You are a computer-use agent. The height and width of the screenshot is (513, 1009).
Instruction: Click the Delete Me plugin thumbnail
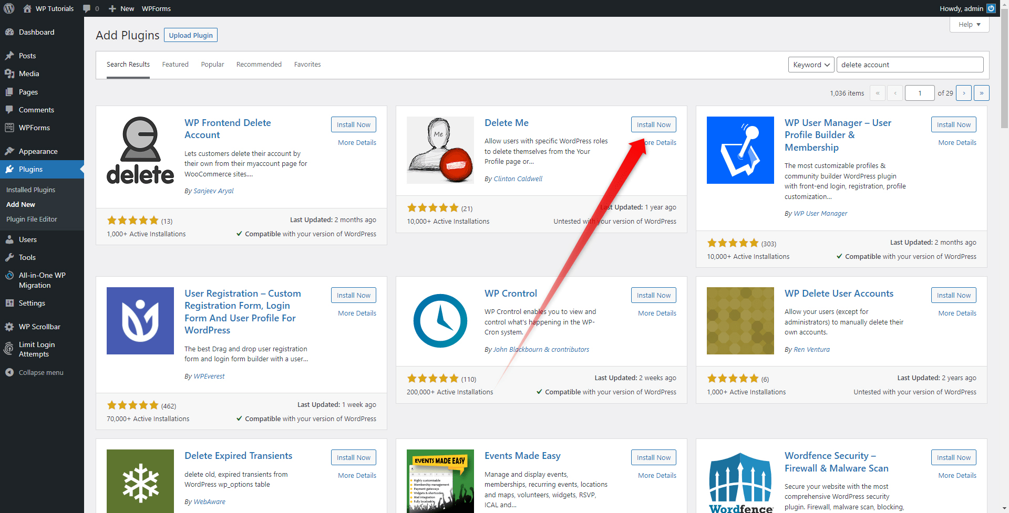tap(440, 150)
